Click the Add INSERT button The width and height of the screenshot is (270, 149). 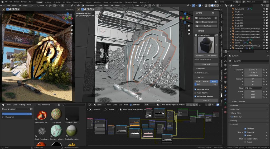[200, 55]
